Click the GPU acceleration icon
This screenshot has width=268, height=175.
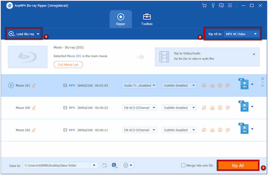click(114, 166)
